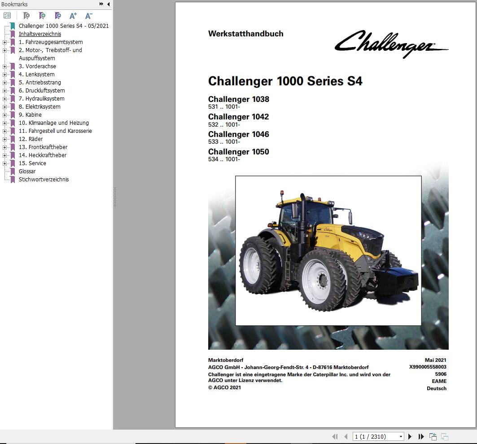The width and height of the screenshot is (477, 444).
Task: Expand the 5. Antriebsstrang bookmark
Action: tap(4, 83)
